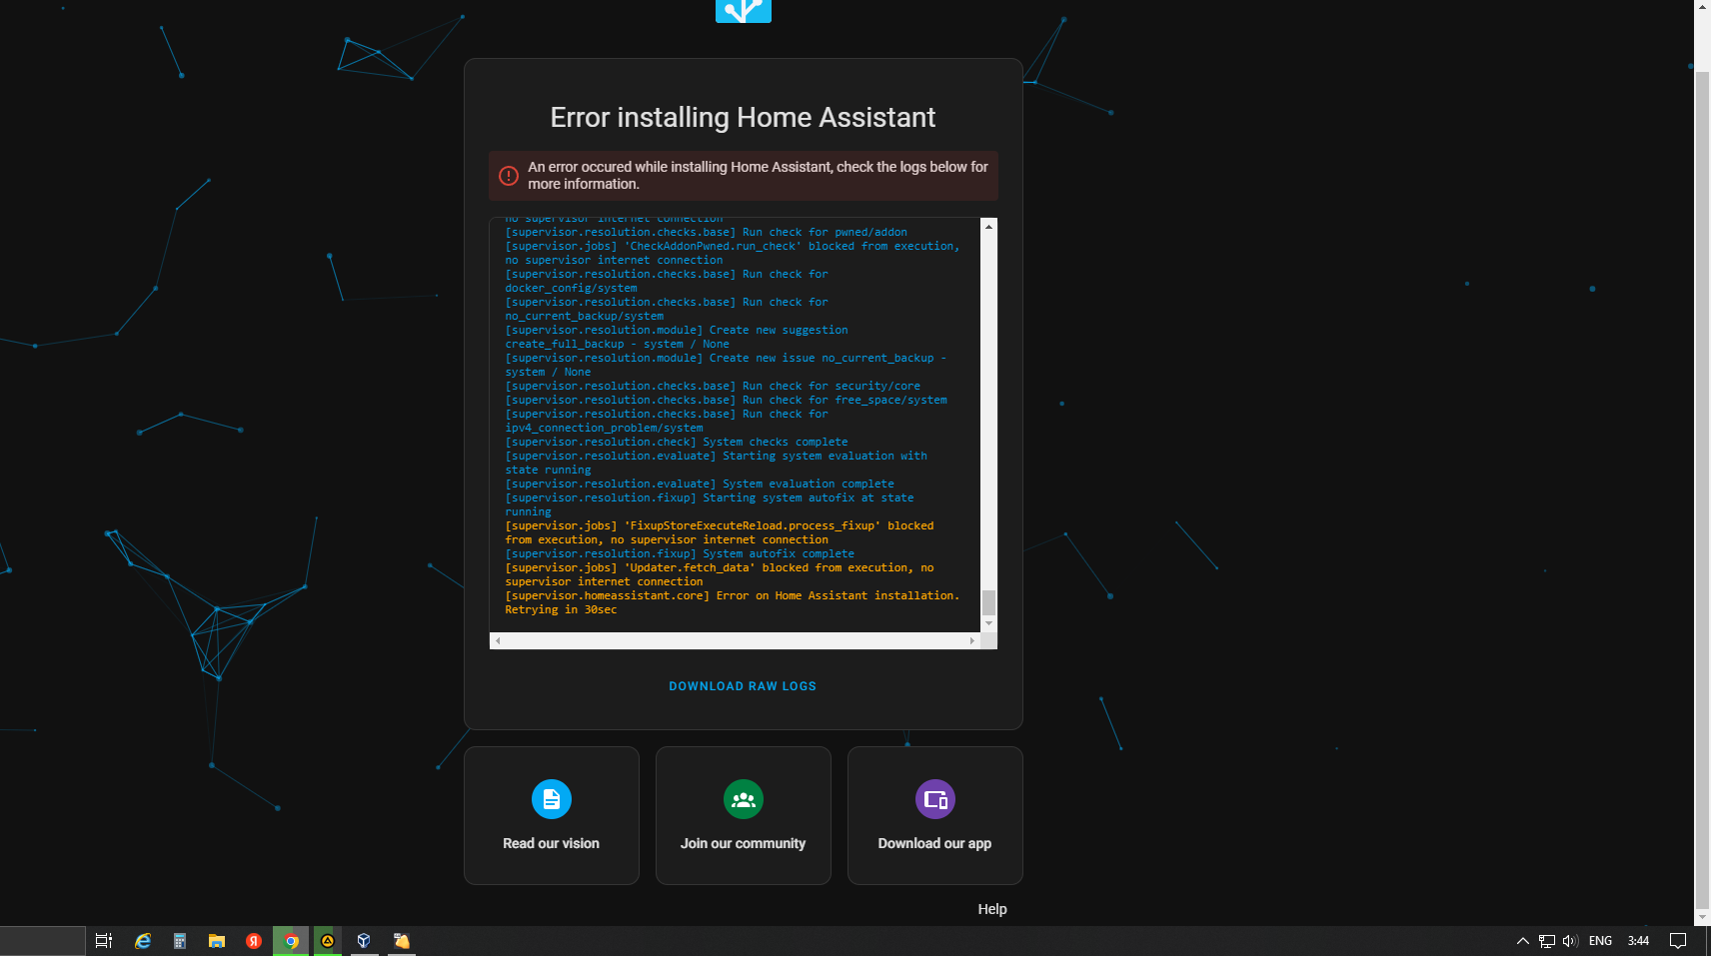Click the Home Assistant logo at page top
The image size is (1711, 956).
[744, 11]
